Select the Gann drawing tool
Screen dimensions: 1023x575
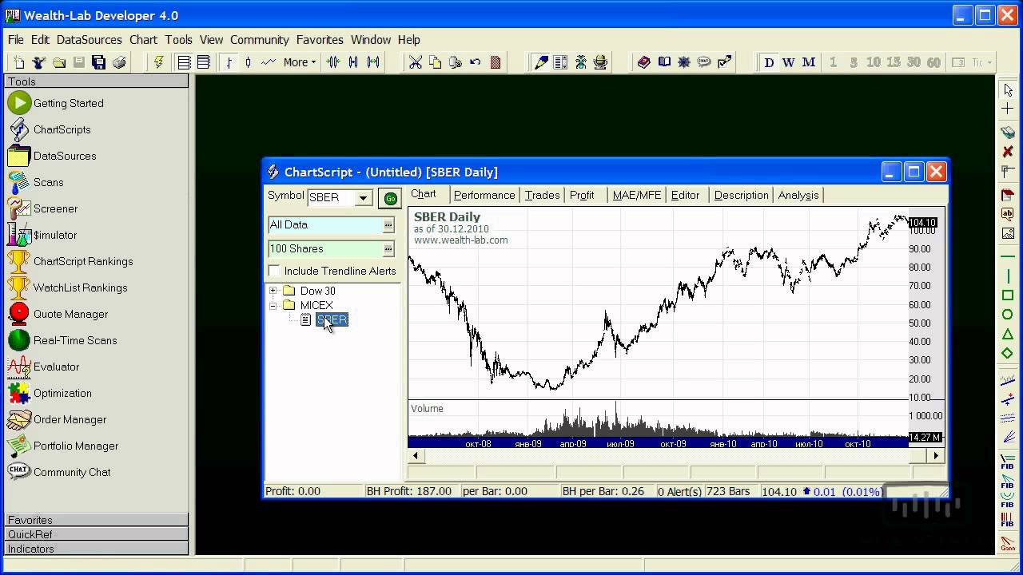[x=1008, y=544]
